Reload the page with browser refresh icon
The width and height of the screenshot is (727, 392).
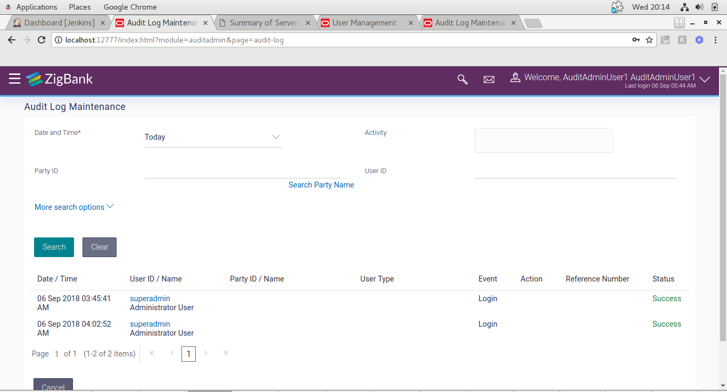(x=42, y=40)
